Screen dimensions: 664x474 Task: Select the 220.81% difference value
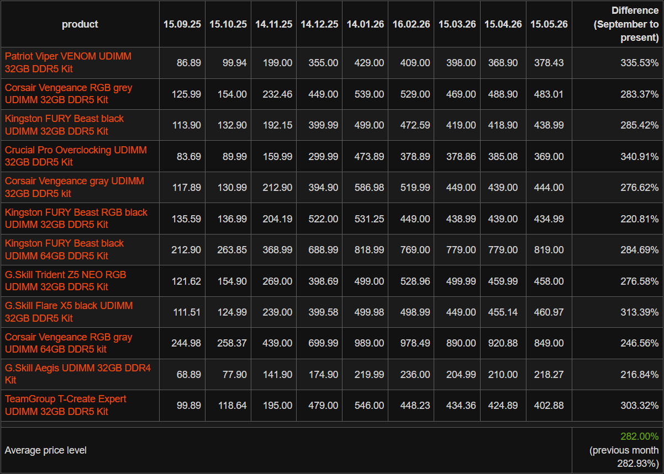[640, 219]
